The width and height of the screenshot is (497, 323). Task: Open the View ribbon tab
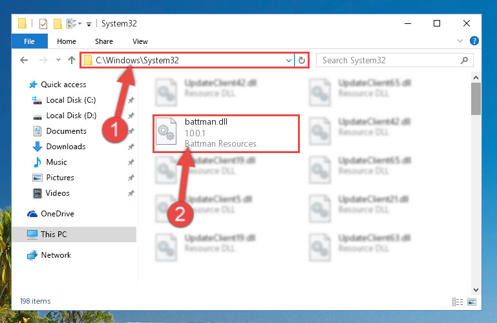tap(140, 41)
